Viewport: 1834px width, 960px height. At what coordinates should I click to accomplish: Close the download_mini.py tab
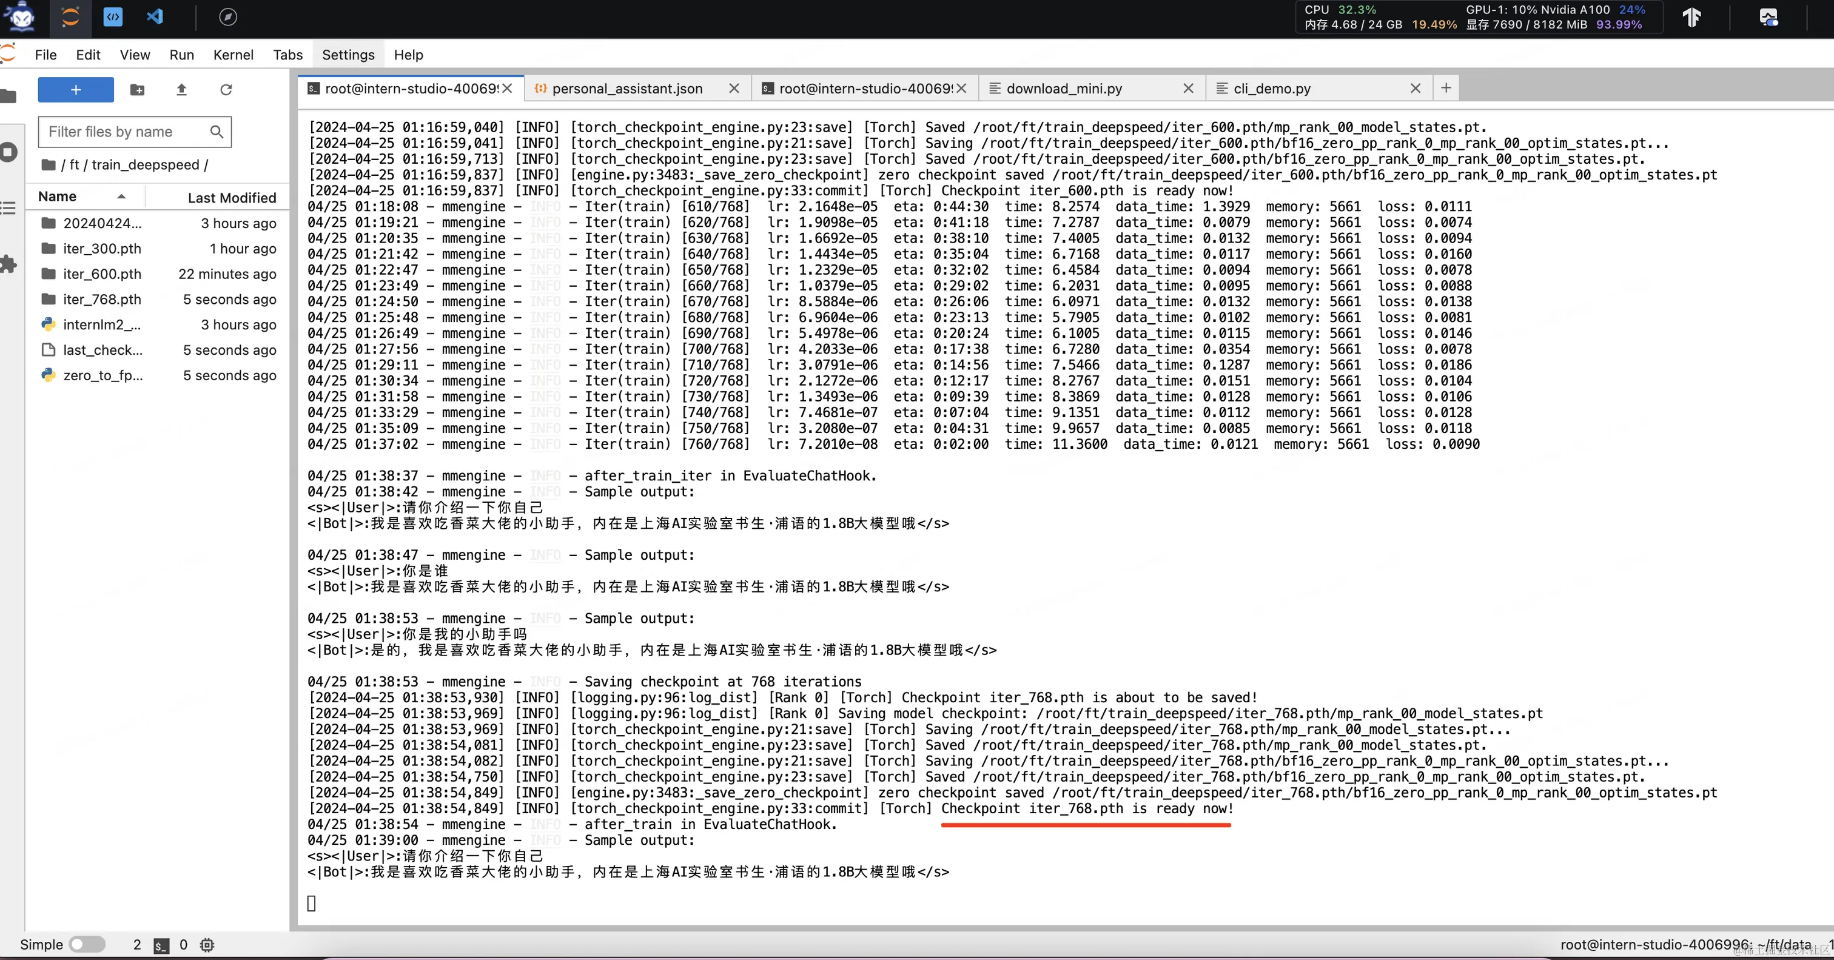pos(1188,89)
